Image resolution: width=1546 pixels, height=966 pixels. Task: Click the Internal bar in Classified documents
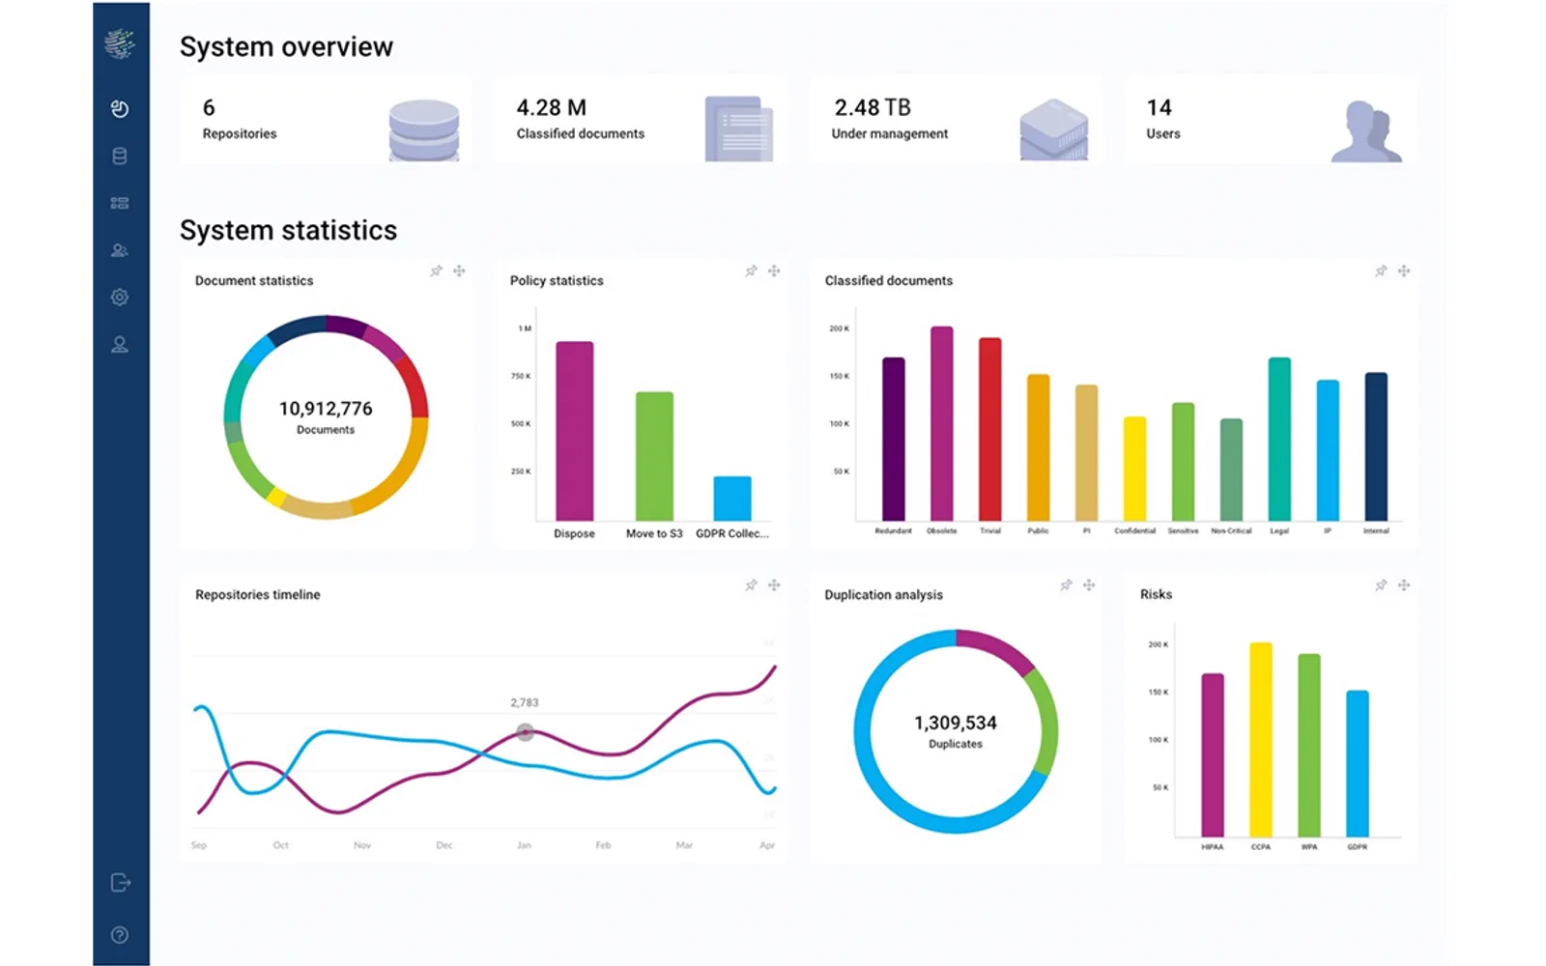pyautogui.click(x=1376, y=447)
